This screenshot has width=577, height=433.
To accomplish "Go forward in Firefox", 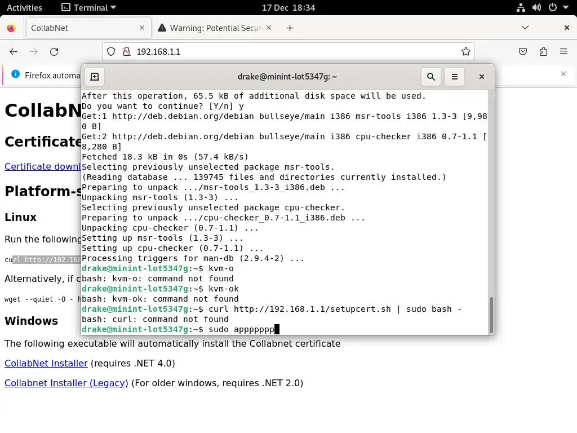I will [x=34, y=51].
